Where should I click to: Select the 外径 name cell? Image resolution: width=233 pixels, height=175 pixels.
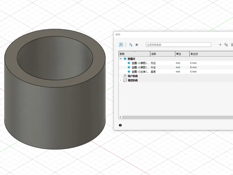pyautogui.click(x=153, y=67)
